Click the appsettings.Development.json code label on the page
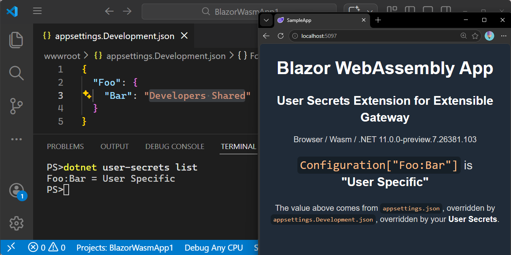This screenshot has height=255, width=511. tap(323, 220)
